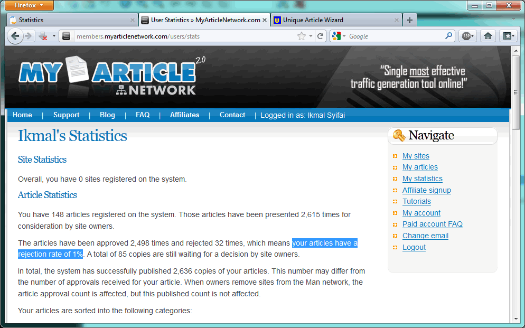Open the Blog navigation link

[x=107, y=115]
